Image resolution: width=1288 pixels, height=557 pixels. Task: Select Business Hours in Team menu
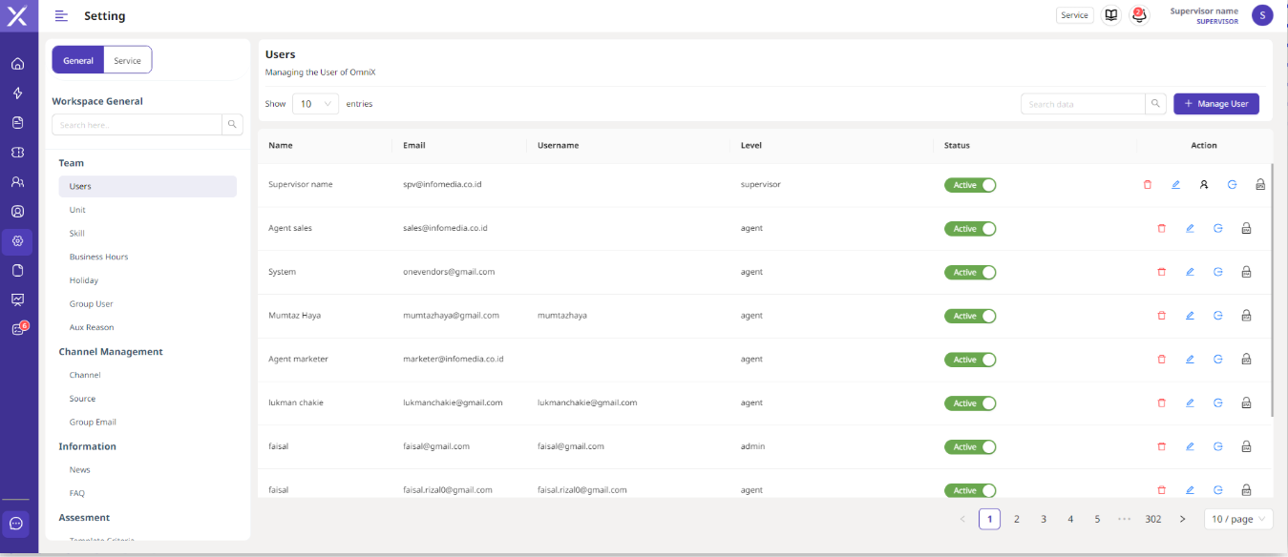(x=98, y=257)
